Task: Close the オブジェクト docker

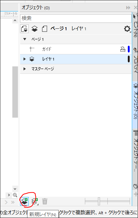Action: [136, 7]
